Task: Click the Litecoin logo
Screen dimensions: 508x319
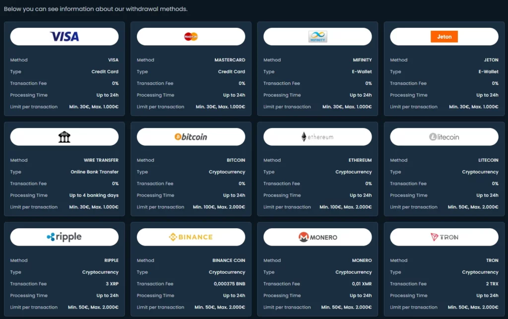Action: coord(444,137)
